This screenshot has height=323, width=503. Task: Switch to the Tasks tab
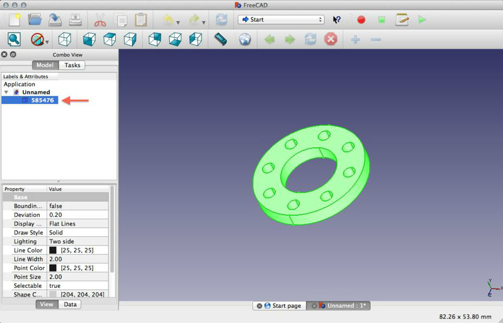72,65
